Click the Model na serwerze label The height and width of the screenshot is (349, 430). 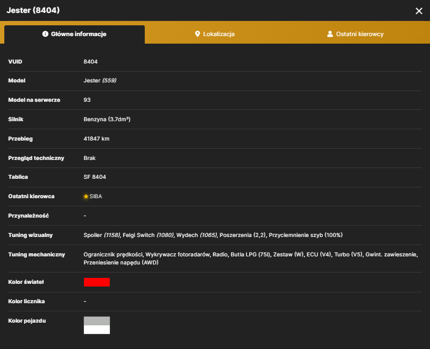(34, 100)
